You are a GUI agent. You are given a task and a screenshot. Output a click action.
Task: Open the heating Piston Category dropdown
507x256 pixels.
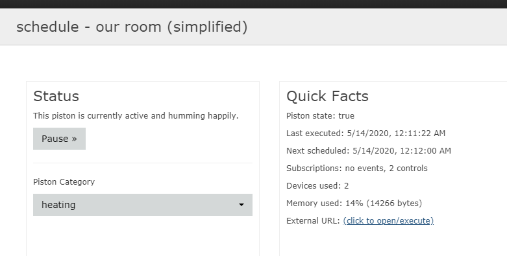pyautogui.click(x=143, y=205)
